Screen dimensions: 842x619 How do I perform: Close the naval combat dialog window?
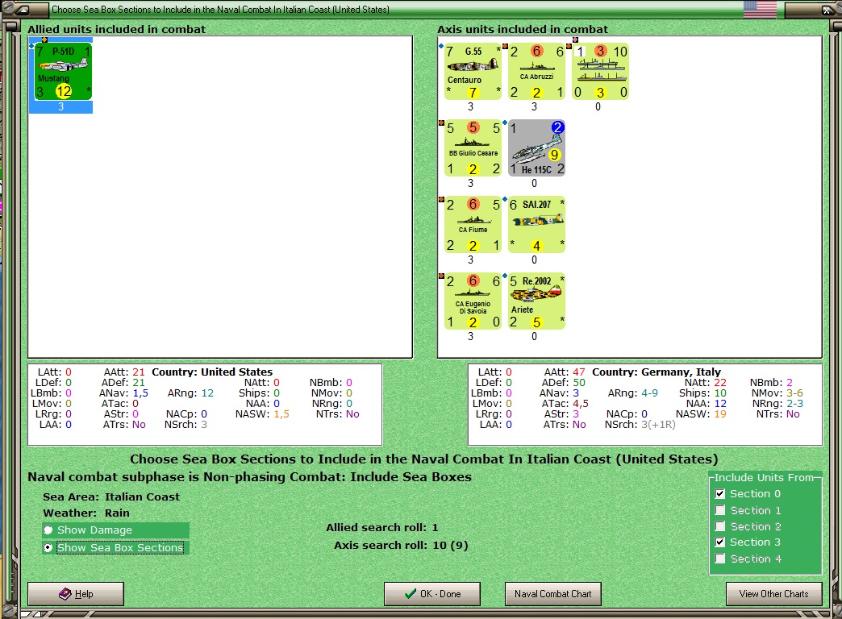click(x=827, y=9)
